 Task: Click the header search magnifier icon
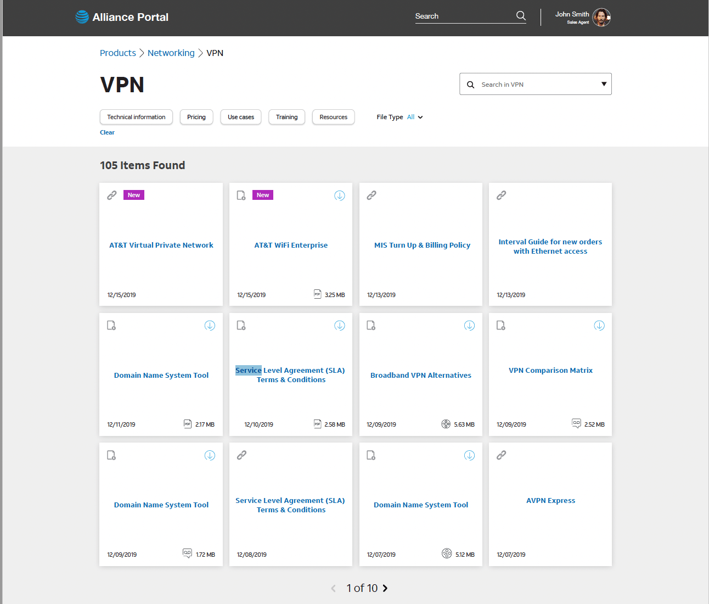[x=521, y=16]
